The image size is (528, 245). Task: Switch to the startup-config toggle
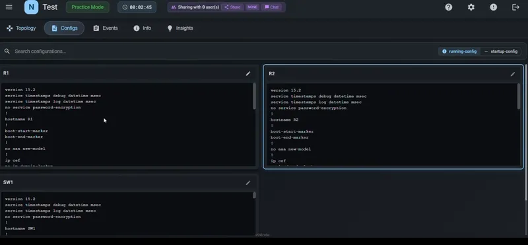coord(501,52)
